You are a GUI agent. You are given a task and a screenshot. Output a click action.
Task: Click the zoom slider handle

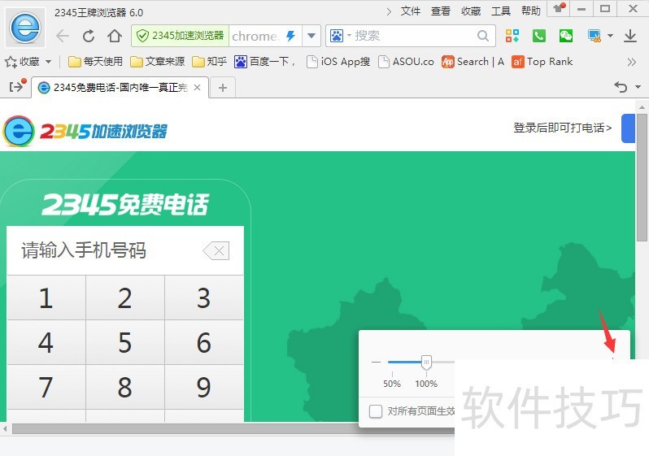point(425,362)
